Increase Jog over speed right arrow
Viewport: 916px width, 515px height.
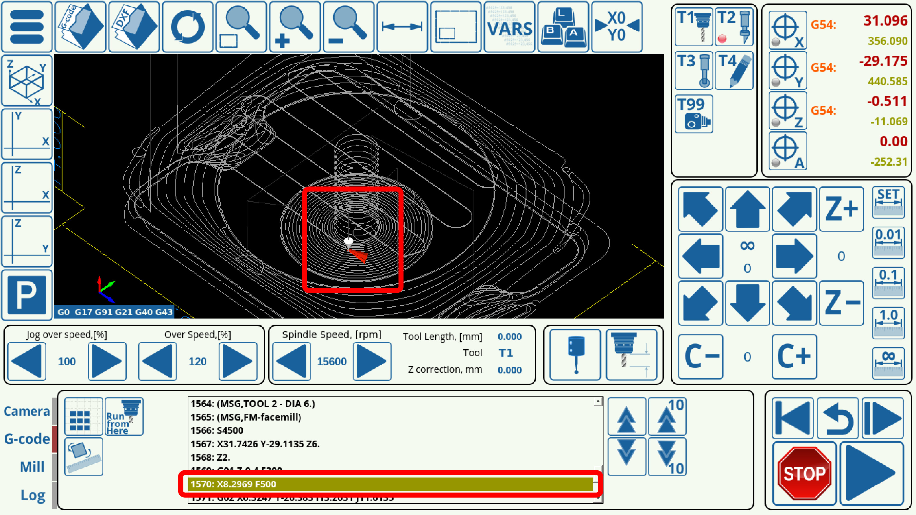point(107,361)
